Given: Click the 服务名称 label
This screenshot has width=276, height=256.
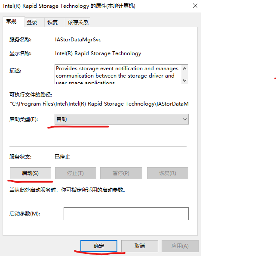Looking at the screenshot, I should (x=20, y=40).
